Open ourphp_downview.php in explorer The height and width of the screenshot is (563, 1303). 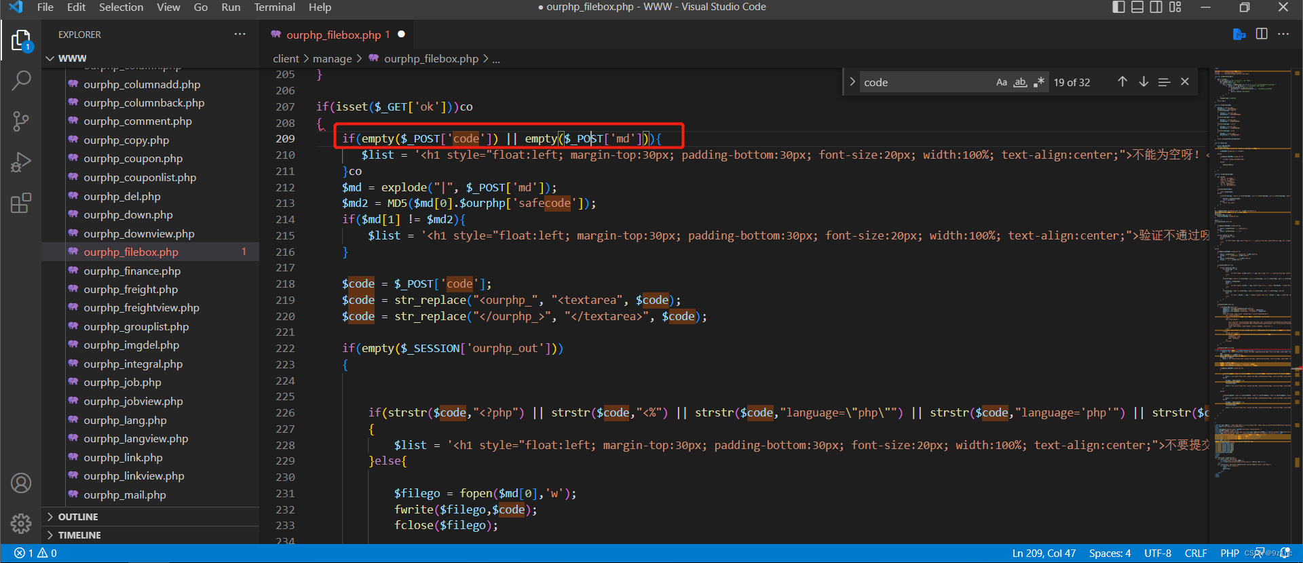[x=139, y=233]
